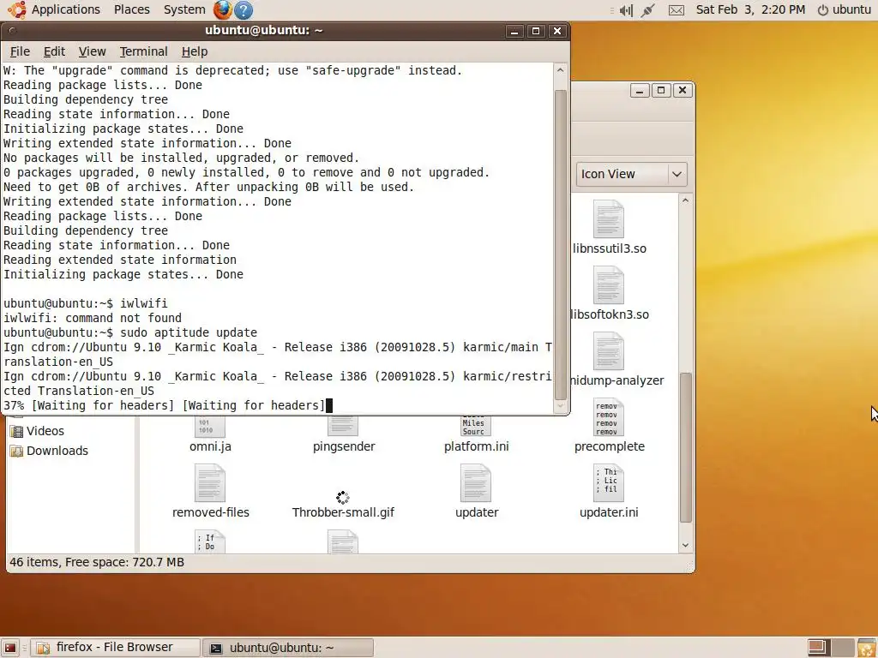Open the Icon View dropdown in File Browser
Screen dimensions: 878x658
tap(631, 174)
